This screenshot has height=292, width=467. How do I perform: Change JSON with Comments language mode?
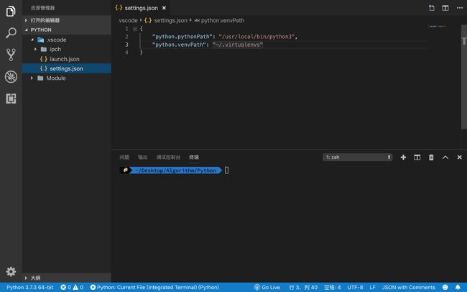point(408,287)
